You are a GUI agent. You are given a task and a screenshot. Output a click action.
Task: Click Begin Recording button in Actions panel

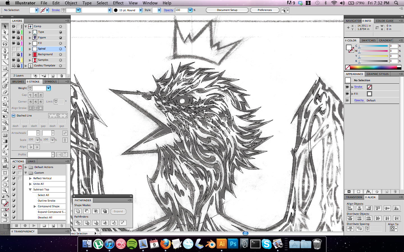pos(25,225)
